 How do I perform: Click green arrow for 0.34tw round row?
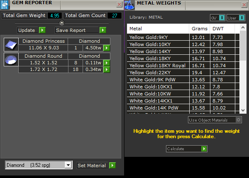(107, 69)
